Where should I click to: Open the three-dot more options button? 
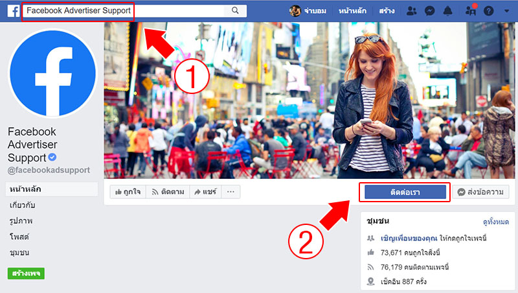click(x=231, y=192)
